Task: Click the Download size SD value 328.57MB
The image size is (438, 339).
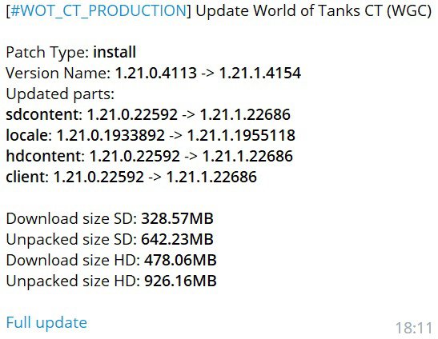Action: (178, 218)
